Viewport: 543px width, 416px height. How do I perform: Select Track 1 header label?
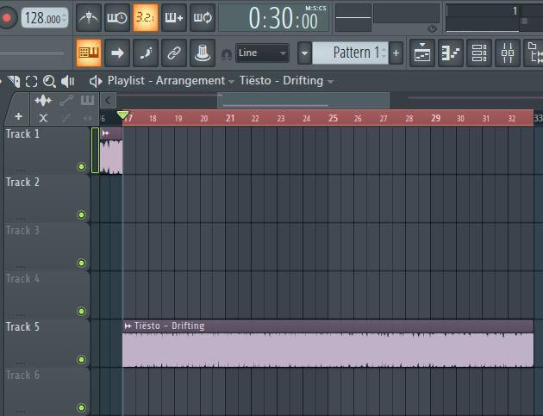[x=23, y=134]
